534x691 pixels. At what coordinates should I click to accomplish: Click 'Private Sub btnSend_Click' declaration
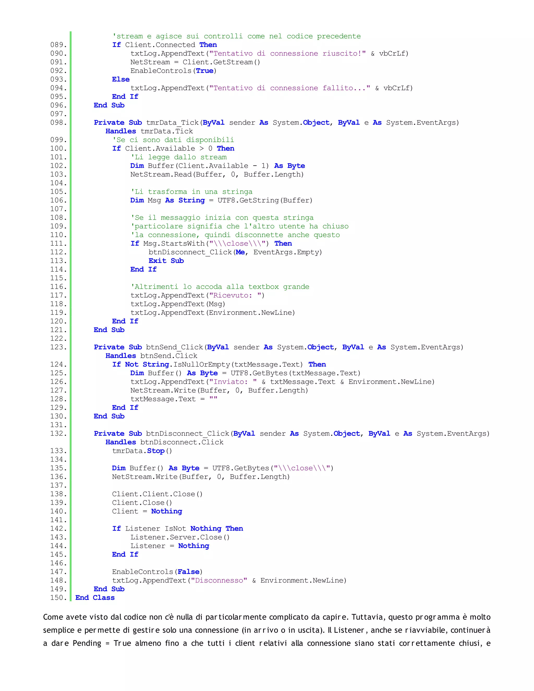point(148,347)
